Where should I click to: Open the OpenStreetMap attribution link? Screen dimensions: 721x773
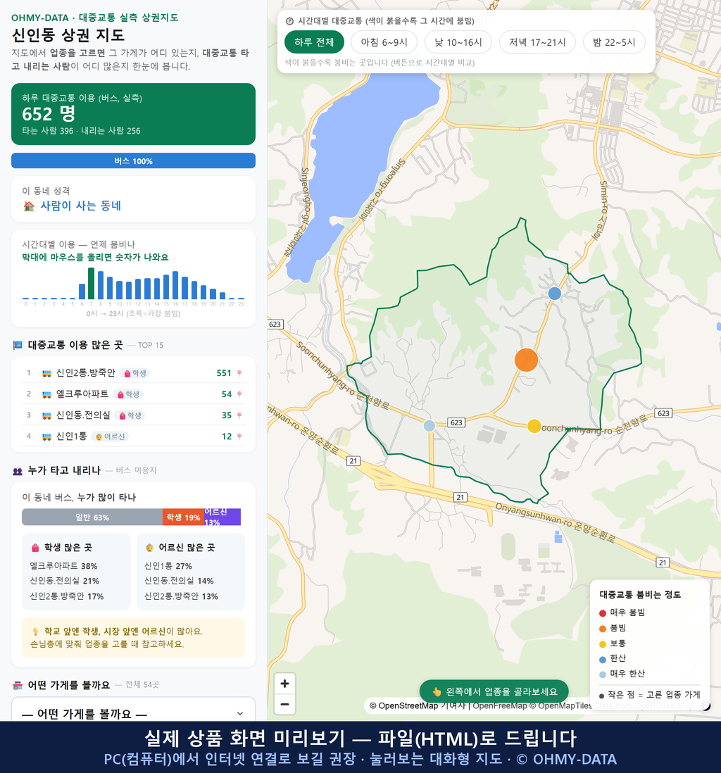pos(403,705)
